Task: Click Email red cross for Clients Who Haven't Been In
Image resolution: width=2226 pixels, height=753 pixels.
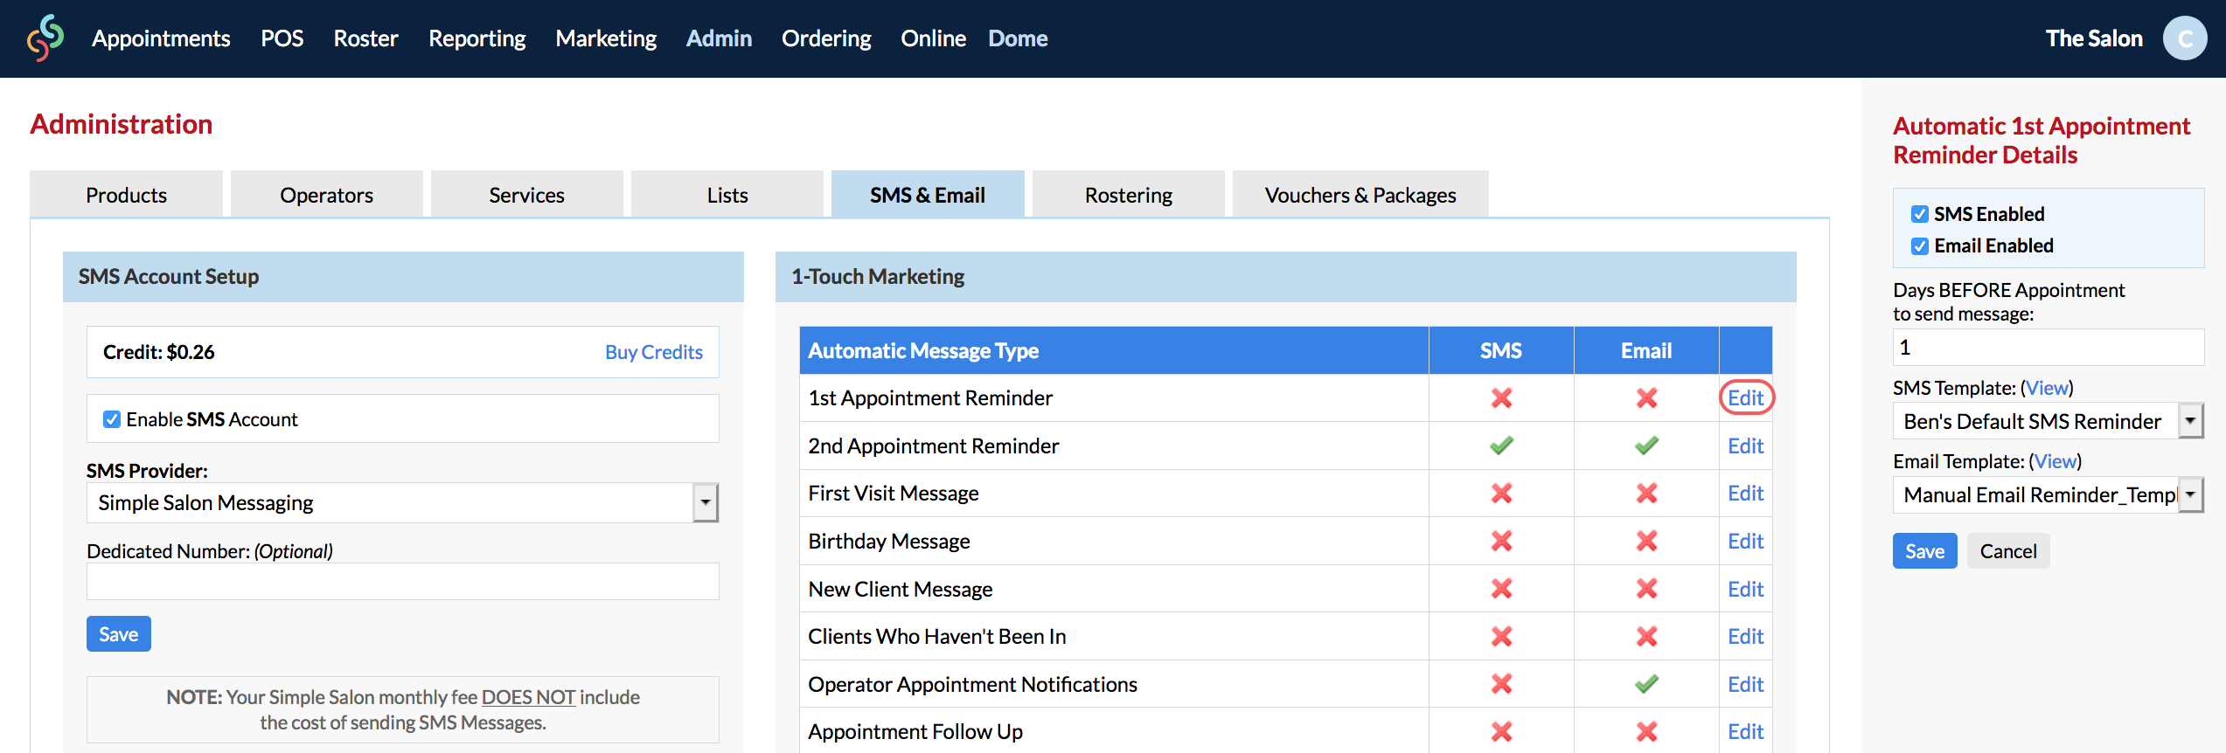Action: pyautogui.click(x=1646, y=637)
